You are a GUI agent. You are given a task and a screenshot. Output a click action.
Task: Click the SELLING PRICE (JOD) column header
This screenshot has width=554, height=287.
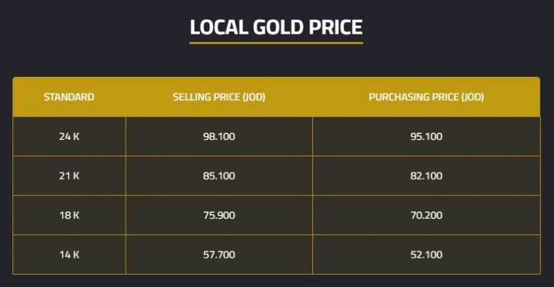pyautogui.click(x=219, y=98)
